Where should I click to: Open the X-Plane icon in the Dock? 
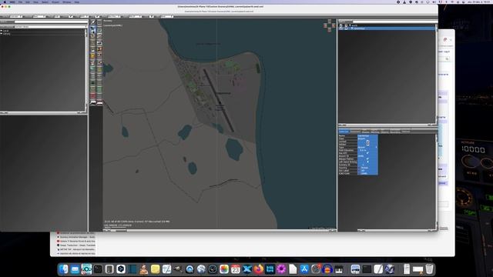point(247,269)
